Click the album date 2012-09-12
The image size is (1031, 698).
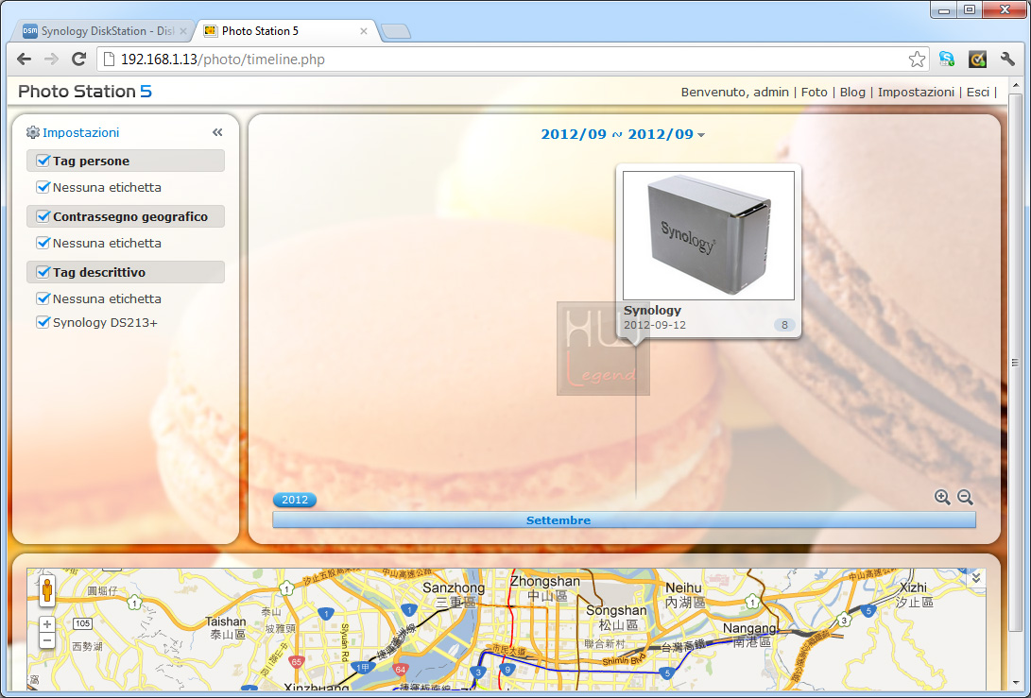click(655, 325)
